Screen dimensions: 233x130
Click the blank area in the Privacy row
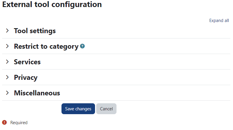(x=134, y=77)
